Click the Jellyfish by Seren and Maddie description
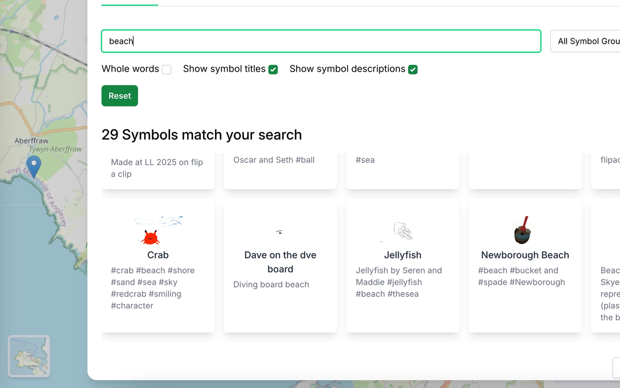Screen dimensions: 620x388 (x=399, y=282)
